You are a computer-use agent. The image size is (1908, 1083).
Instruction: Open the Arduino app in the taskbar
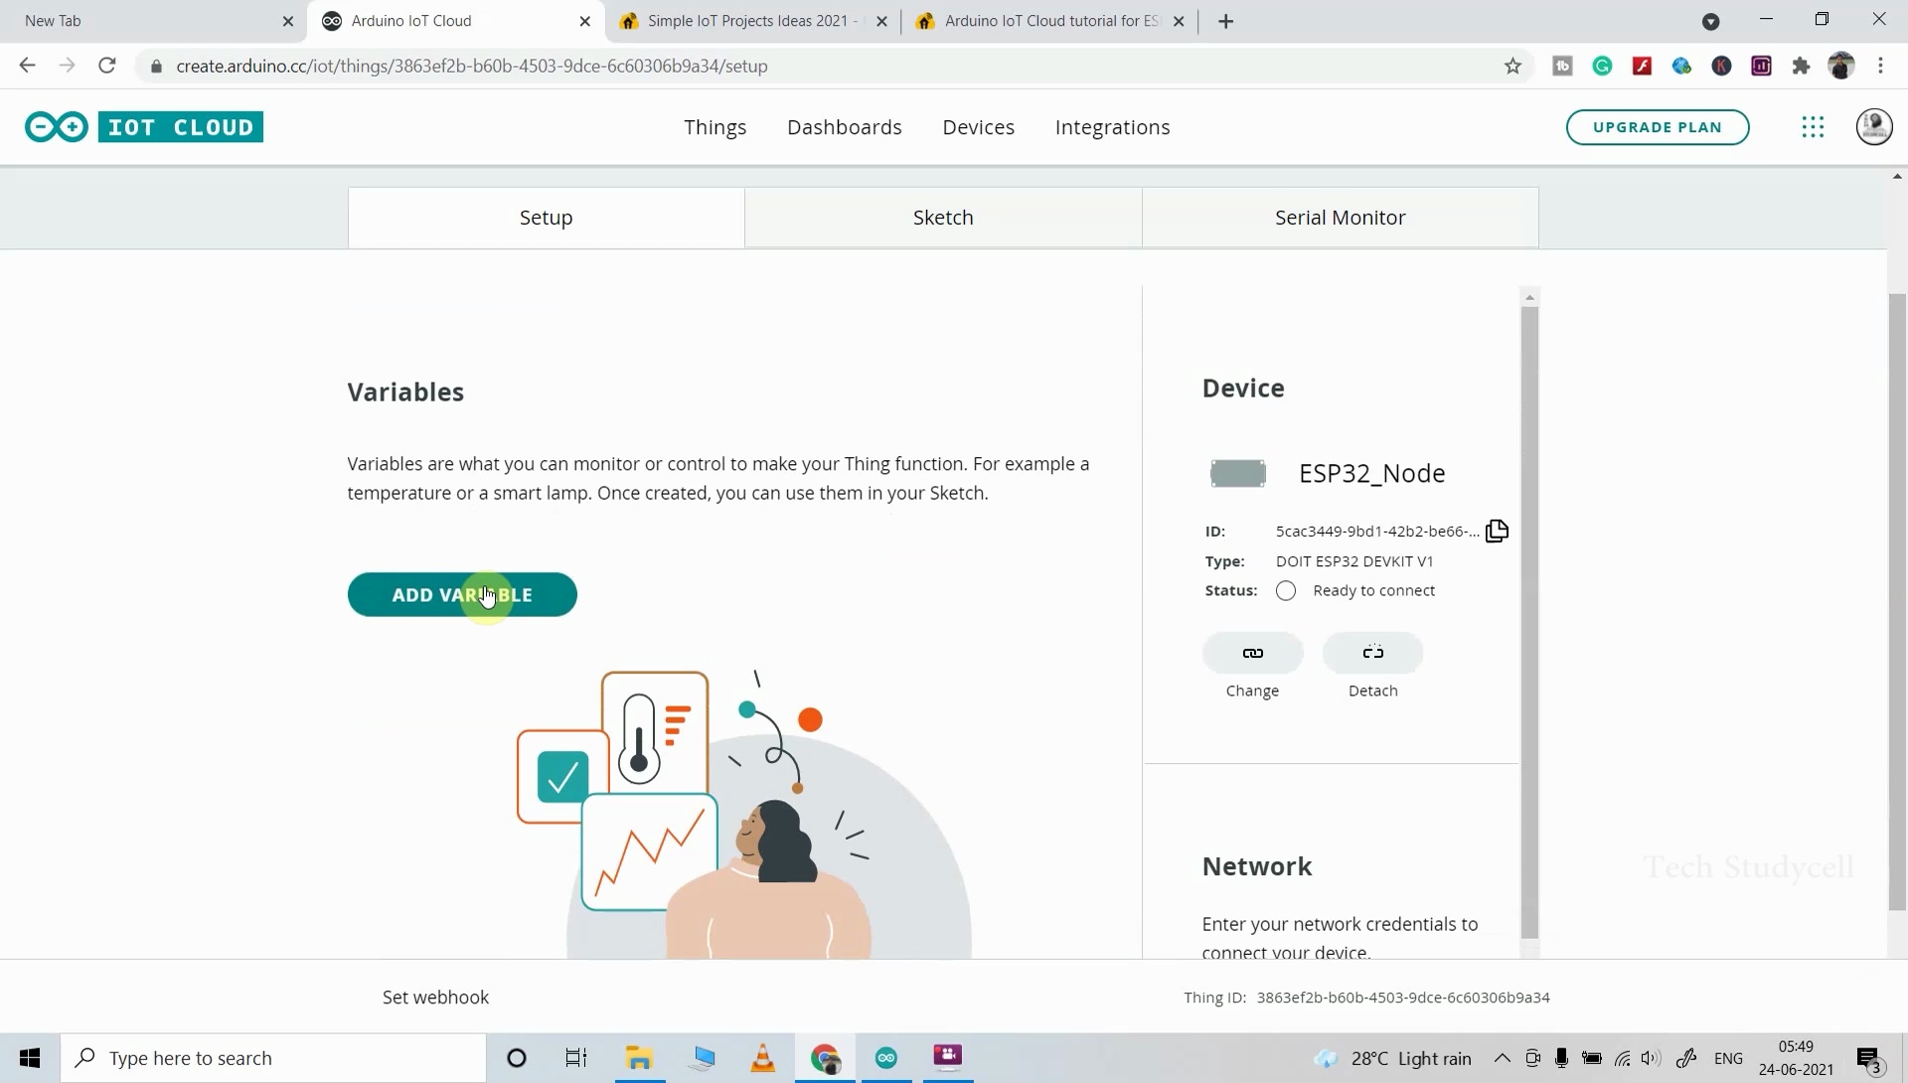(x=886, y=1058)
